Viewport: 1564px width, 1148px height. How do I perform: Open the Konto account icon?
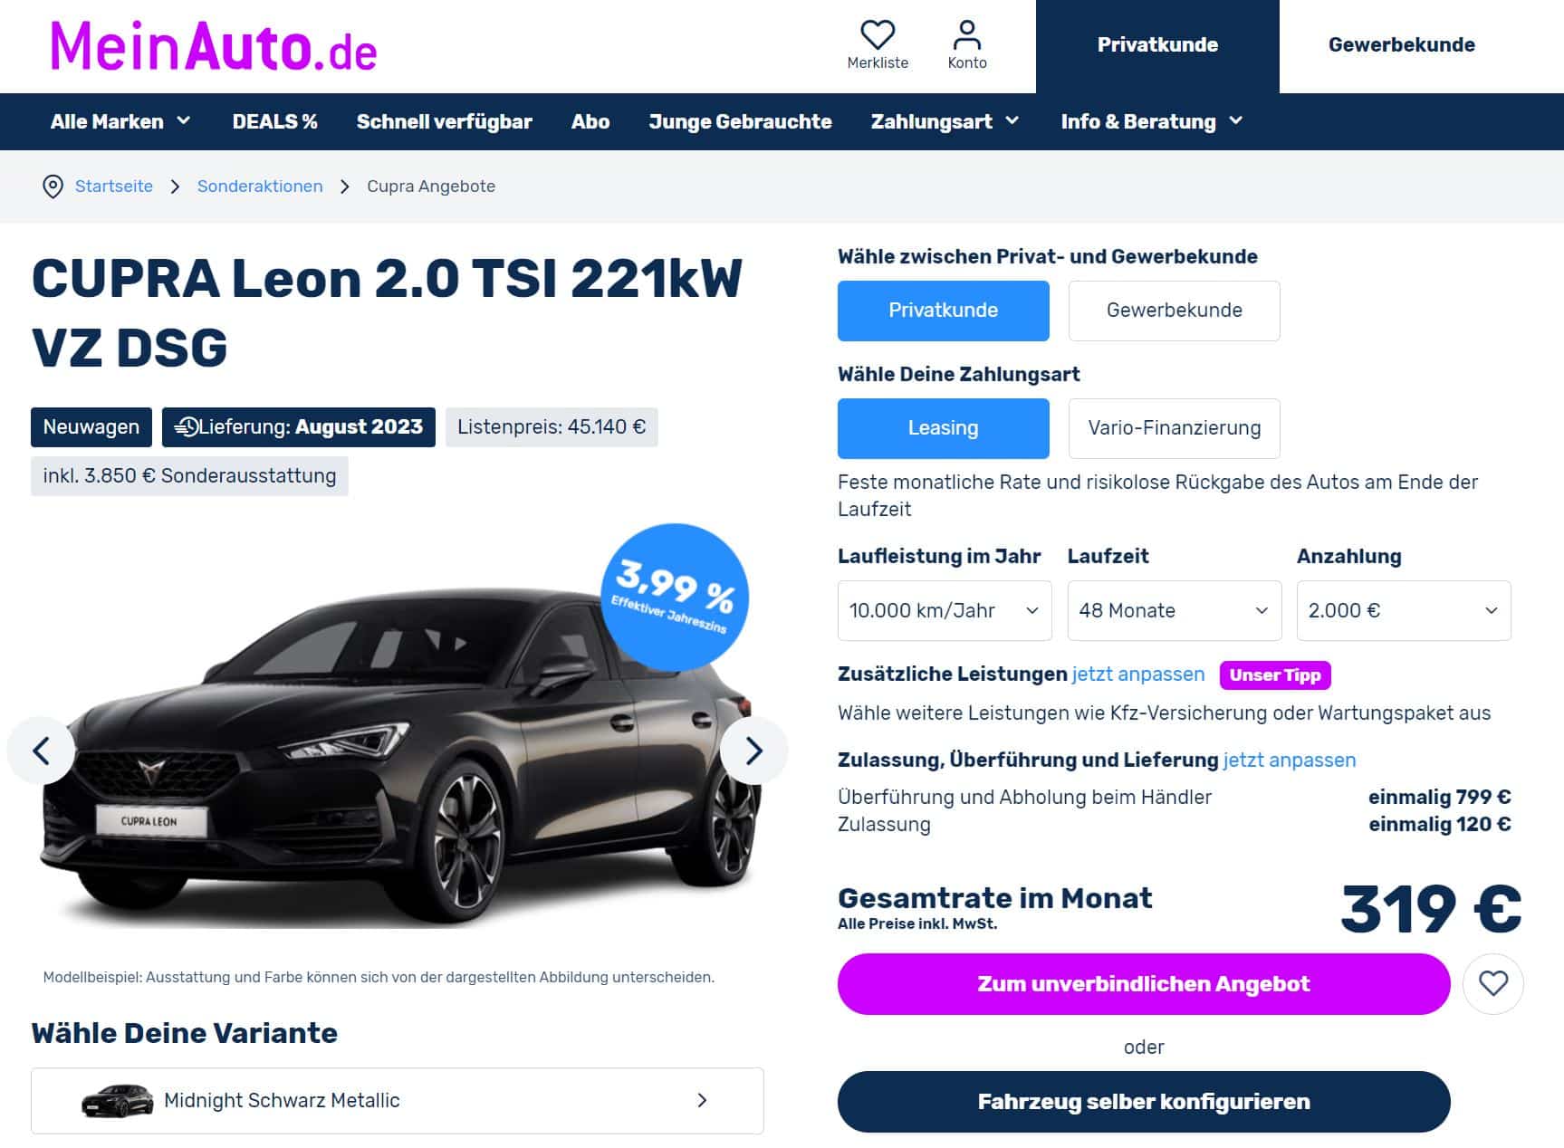(x=967, y=35)
